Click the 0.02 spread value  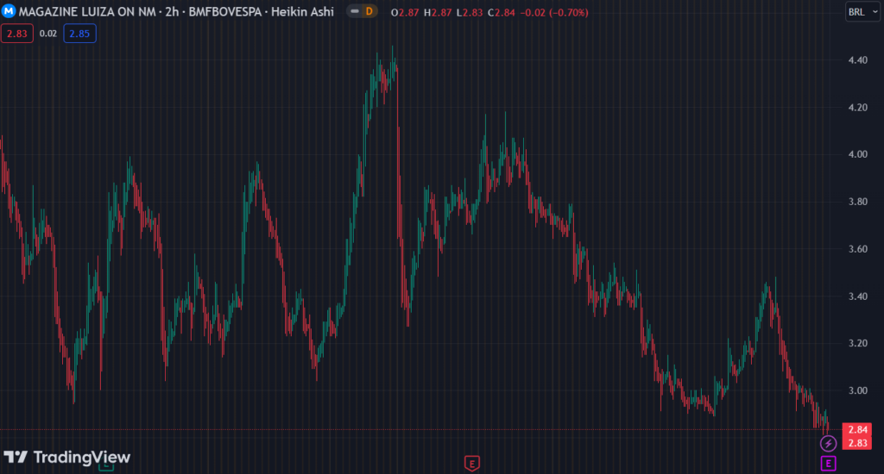coord(48,34)
